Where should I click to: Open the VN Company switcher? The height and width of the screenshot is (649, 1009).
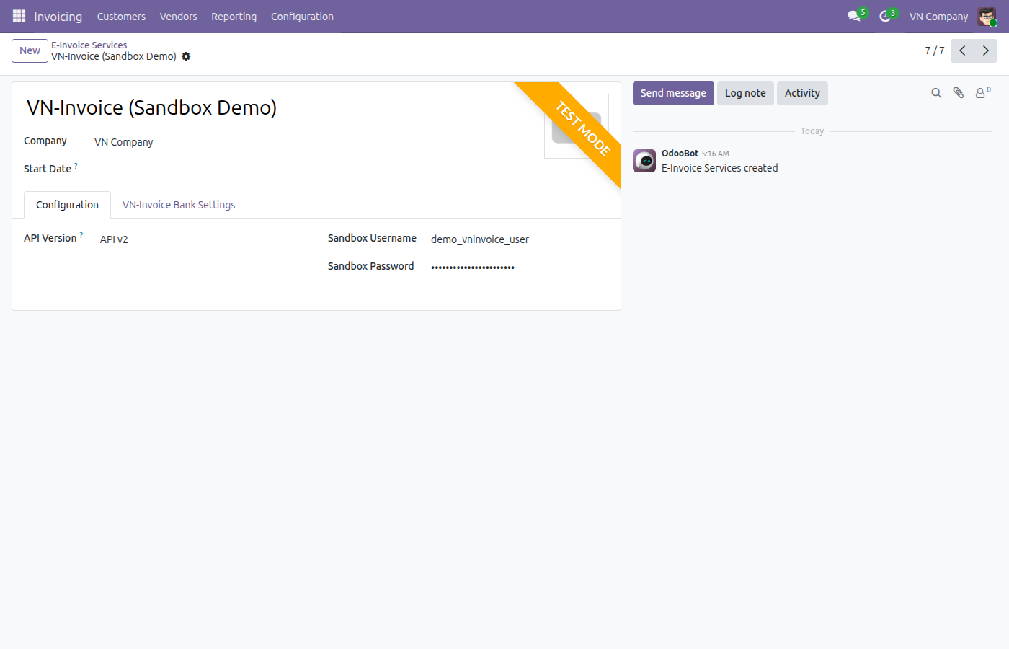point(938,17)
